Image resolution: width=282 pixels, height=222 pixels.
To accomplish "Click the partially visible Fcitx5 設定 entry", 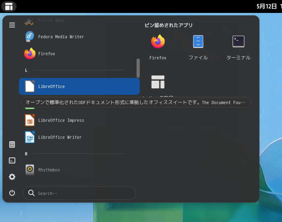I will point(79,21).
